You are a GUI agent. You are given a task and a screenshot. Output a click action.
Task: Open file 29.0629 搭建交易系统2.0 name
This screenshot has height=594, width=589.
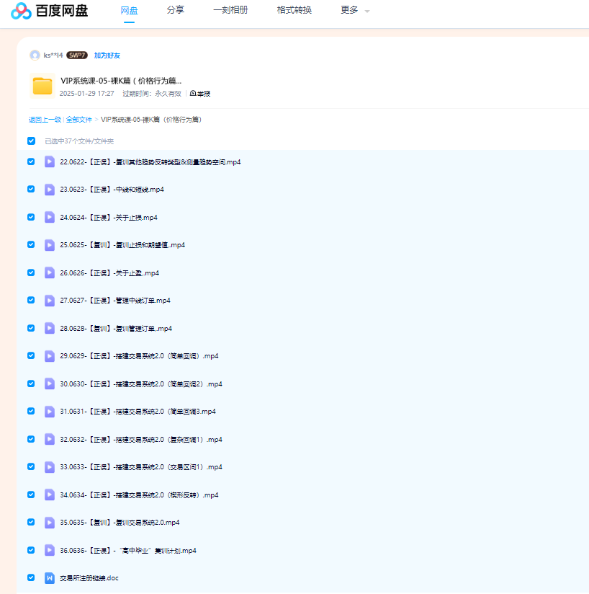(139, 356)
